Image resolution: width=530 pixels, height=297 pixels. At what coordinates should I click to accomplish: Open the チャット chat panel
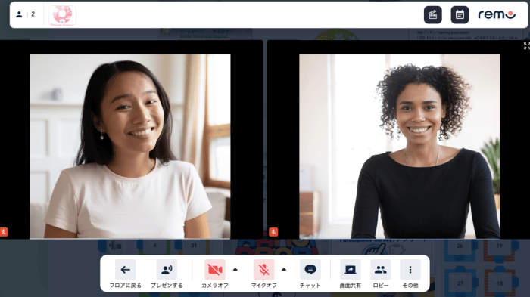310,270
